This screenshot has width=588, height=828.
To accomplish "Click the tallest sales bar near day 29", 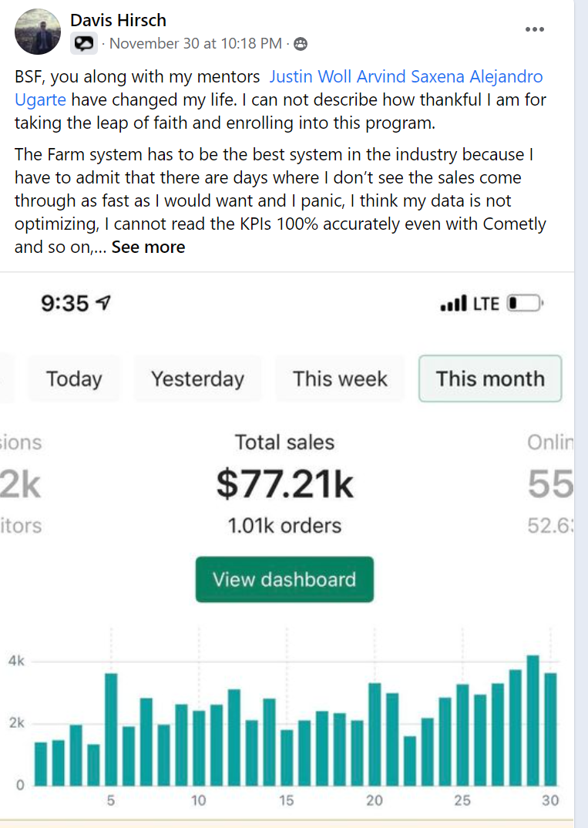I will click(533, 720).
